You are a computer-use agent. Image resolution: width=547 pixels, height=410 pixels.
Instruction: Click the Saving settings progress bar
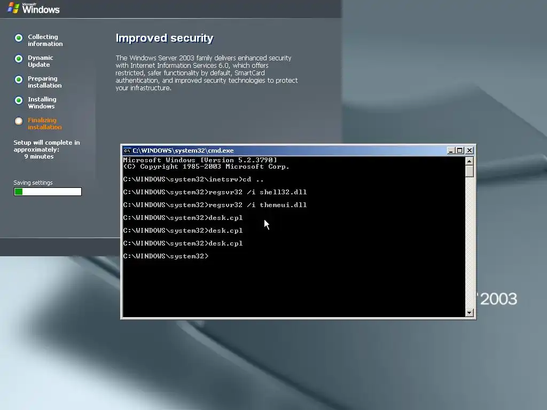click(48, 192)
